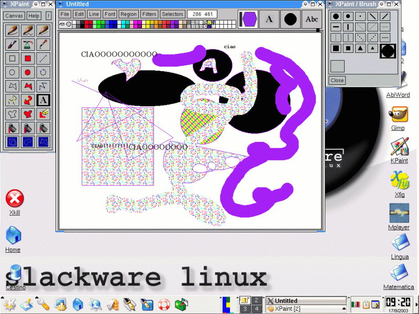Open the Edit menu

click(x=79, y=14)
